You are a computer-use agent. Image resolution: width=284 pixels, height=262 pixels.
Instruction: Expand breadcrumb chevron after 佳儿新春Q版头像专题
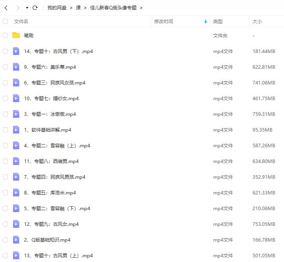141,8
